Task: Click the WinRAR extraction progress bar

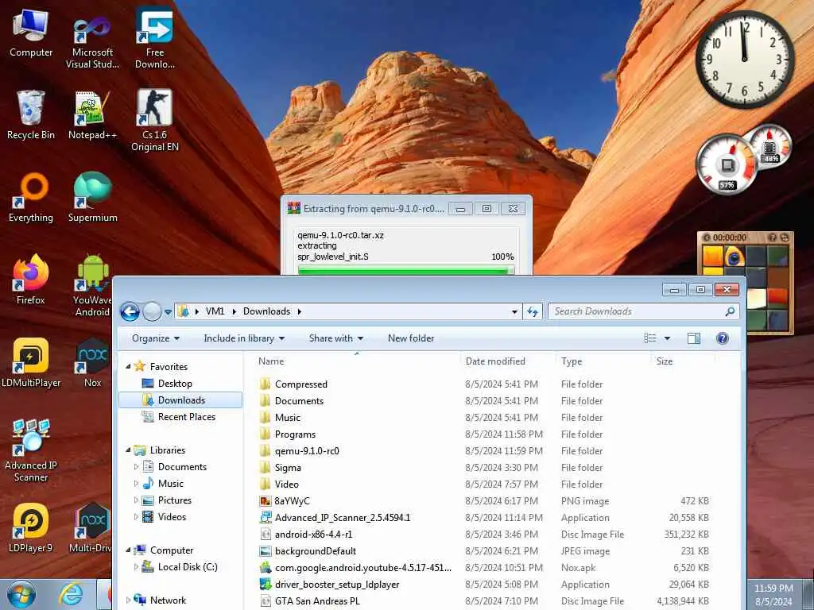Action: (406, 270)
